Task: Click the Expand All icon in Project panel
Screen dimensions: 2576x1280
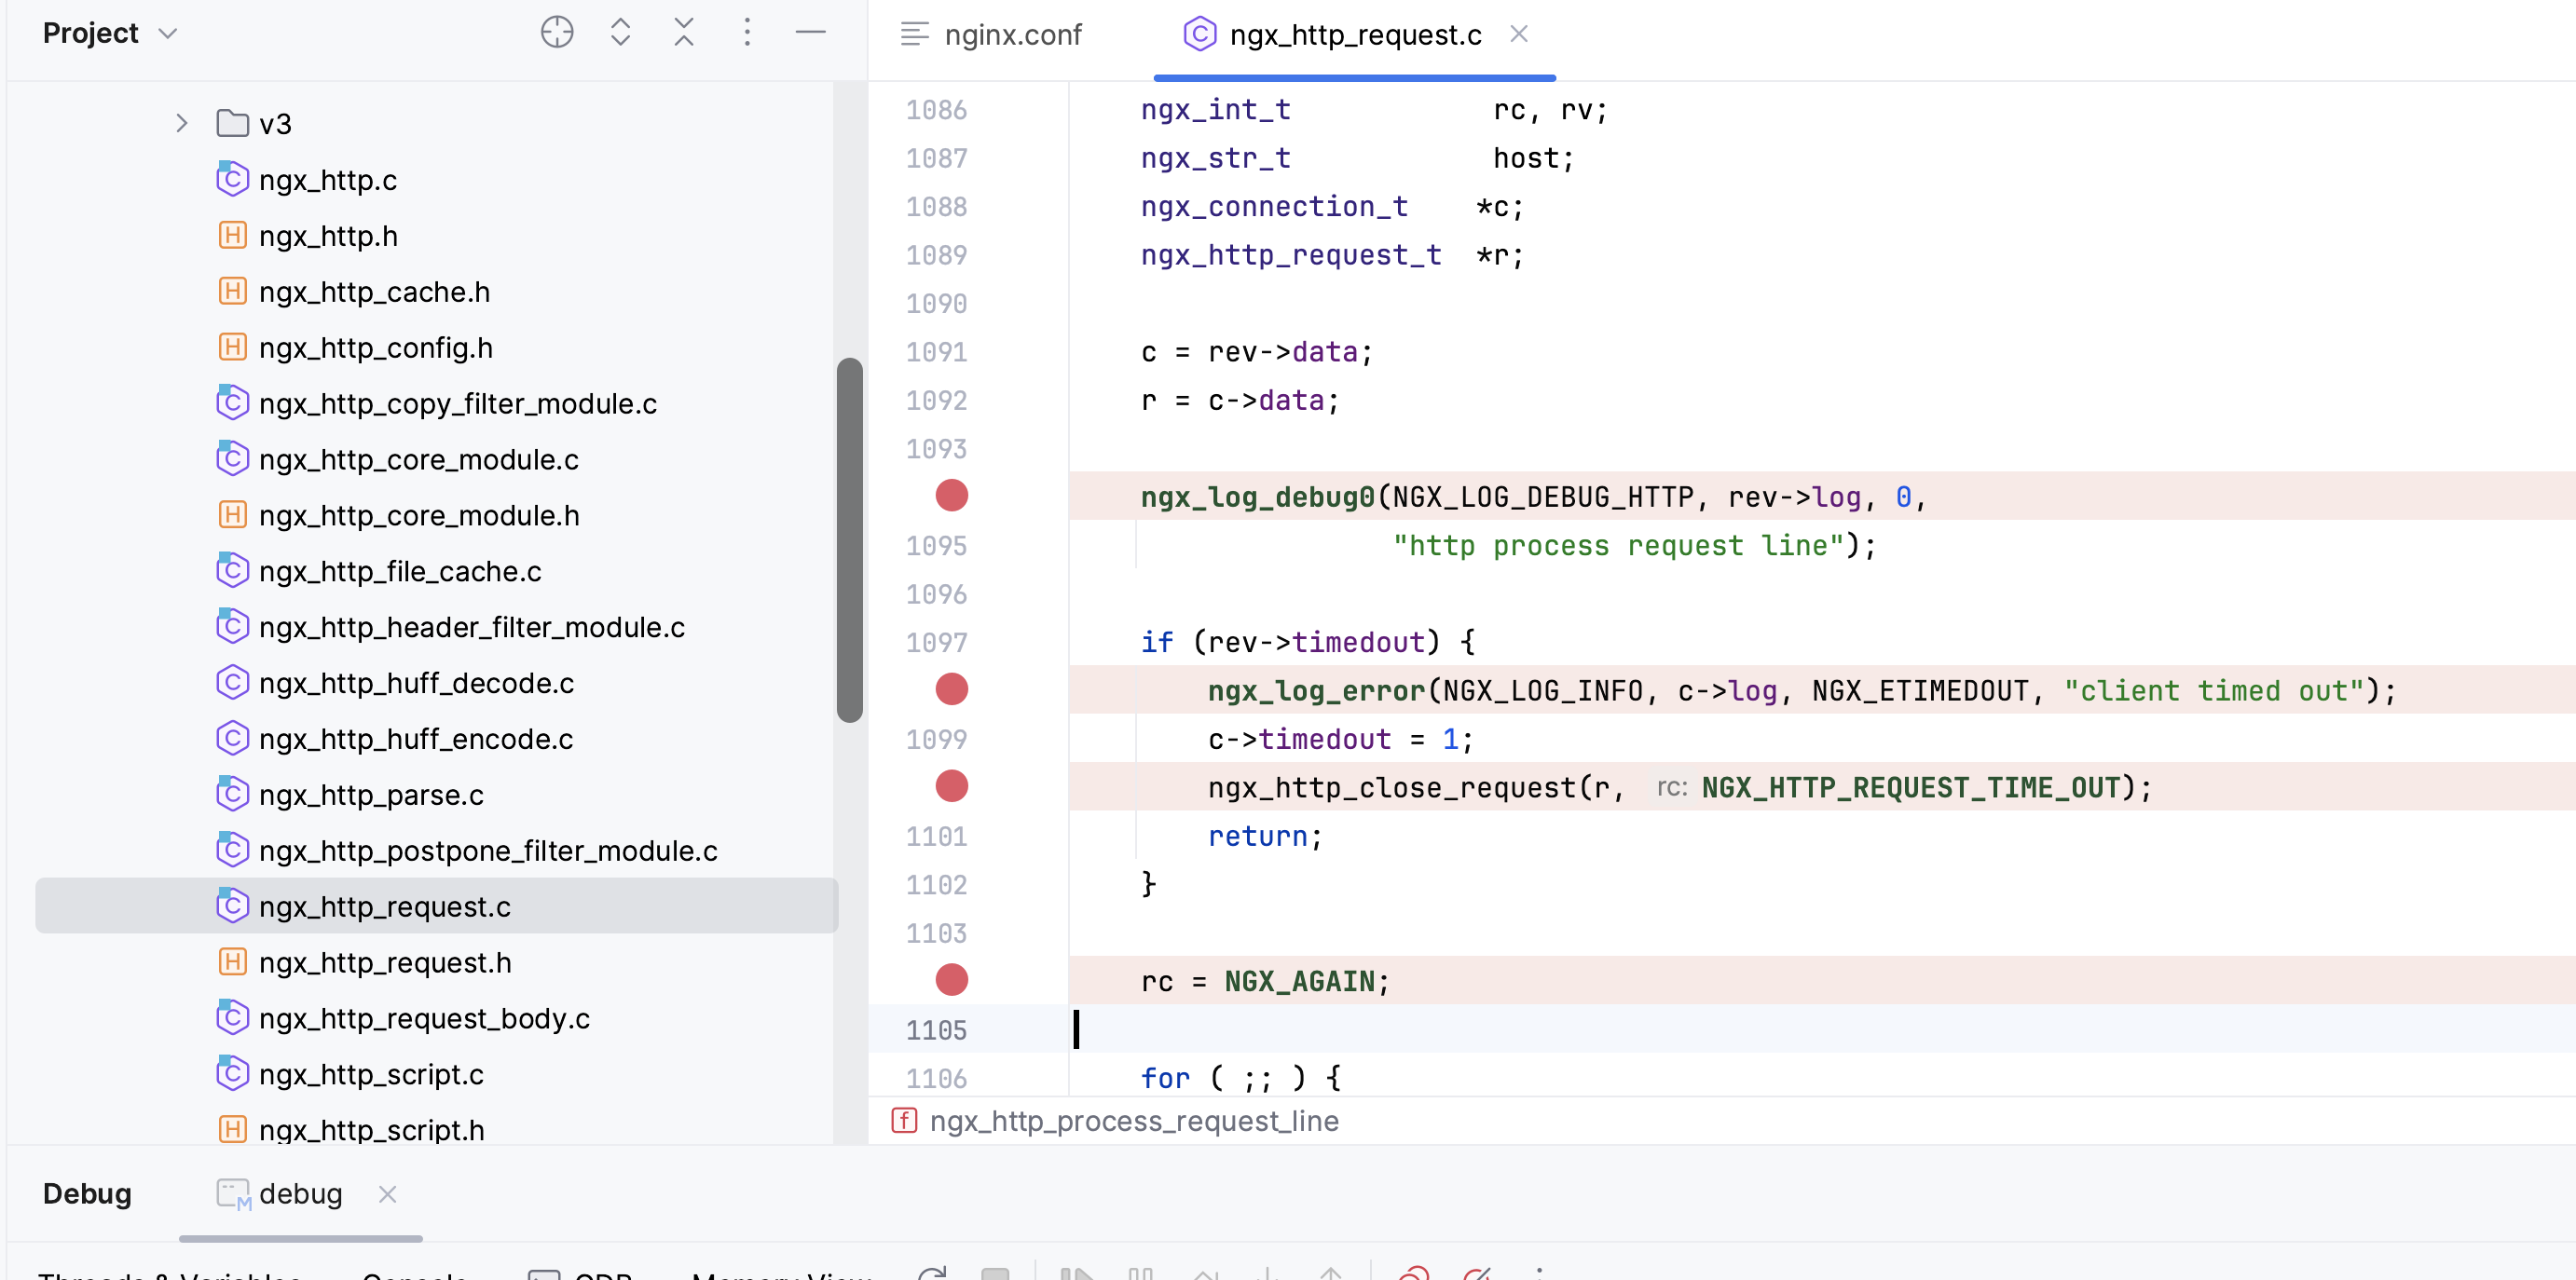Action: coord(620,33)
